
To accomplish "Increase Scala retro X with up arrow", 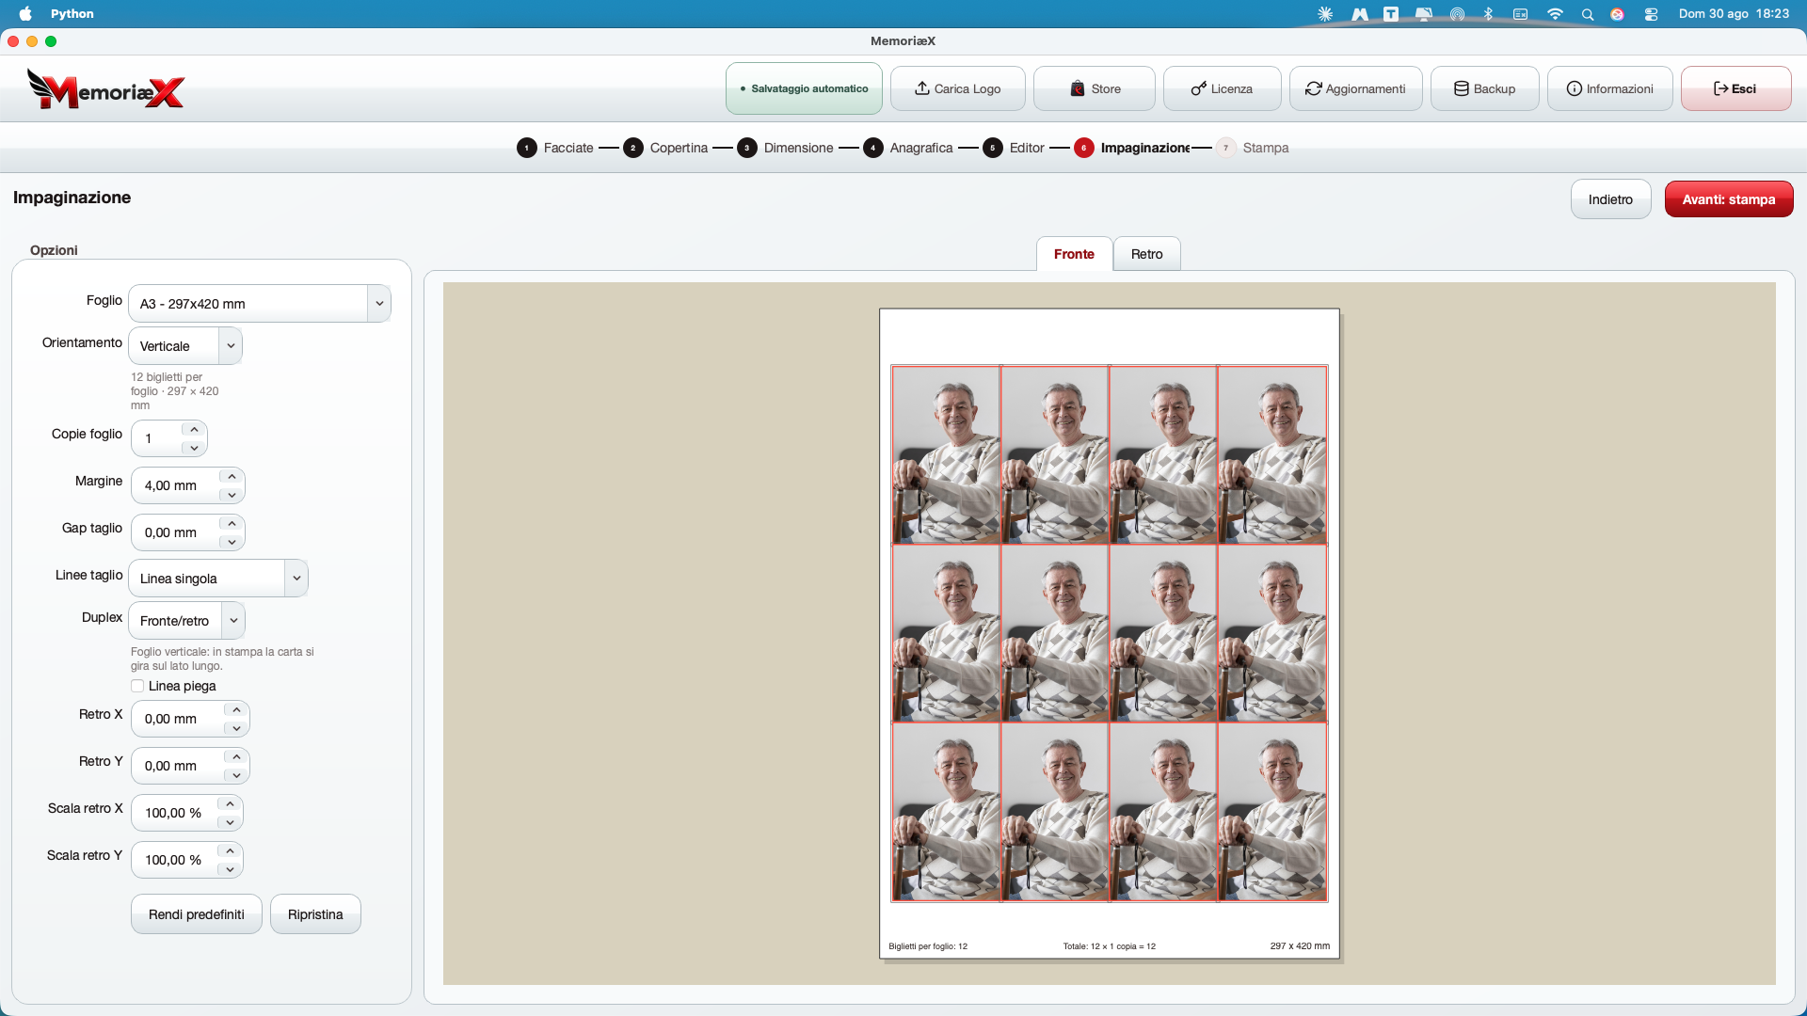I will click(x=230, y=804).
